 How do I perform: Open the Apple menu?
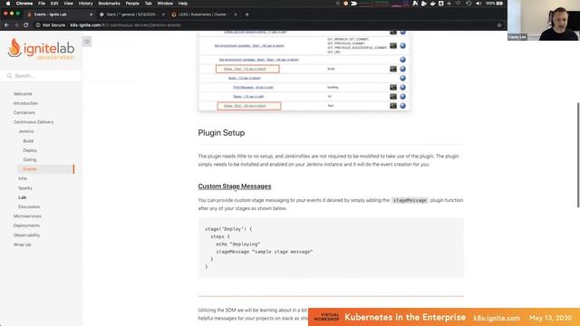(x=8, y=4)
